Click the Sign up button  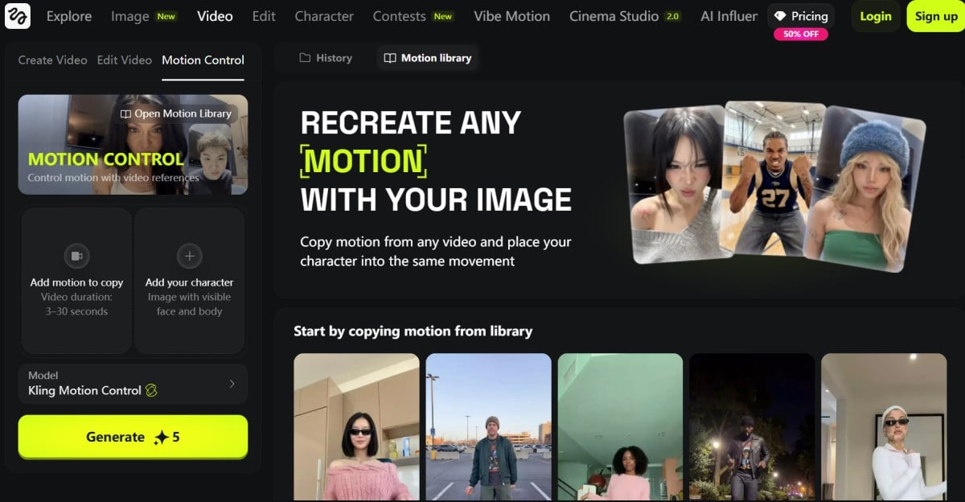[x=936, y=16]
